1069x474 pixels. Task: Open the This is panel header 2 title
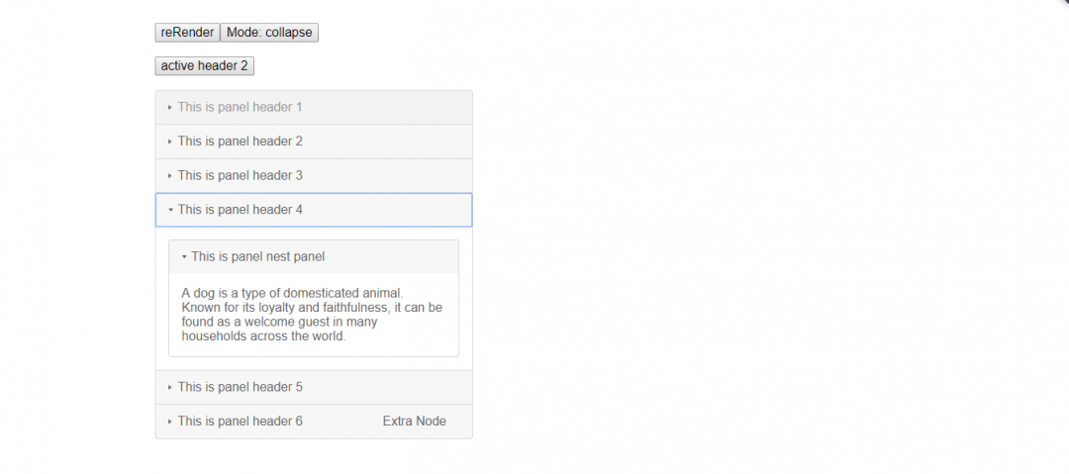(x=240, y=142)
